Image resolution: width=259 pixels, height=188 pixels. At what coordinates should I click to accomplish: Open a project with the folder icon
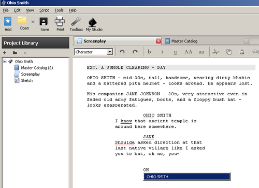(x=22, y=21)
